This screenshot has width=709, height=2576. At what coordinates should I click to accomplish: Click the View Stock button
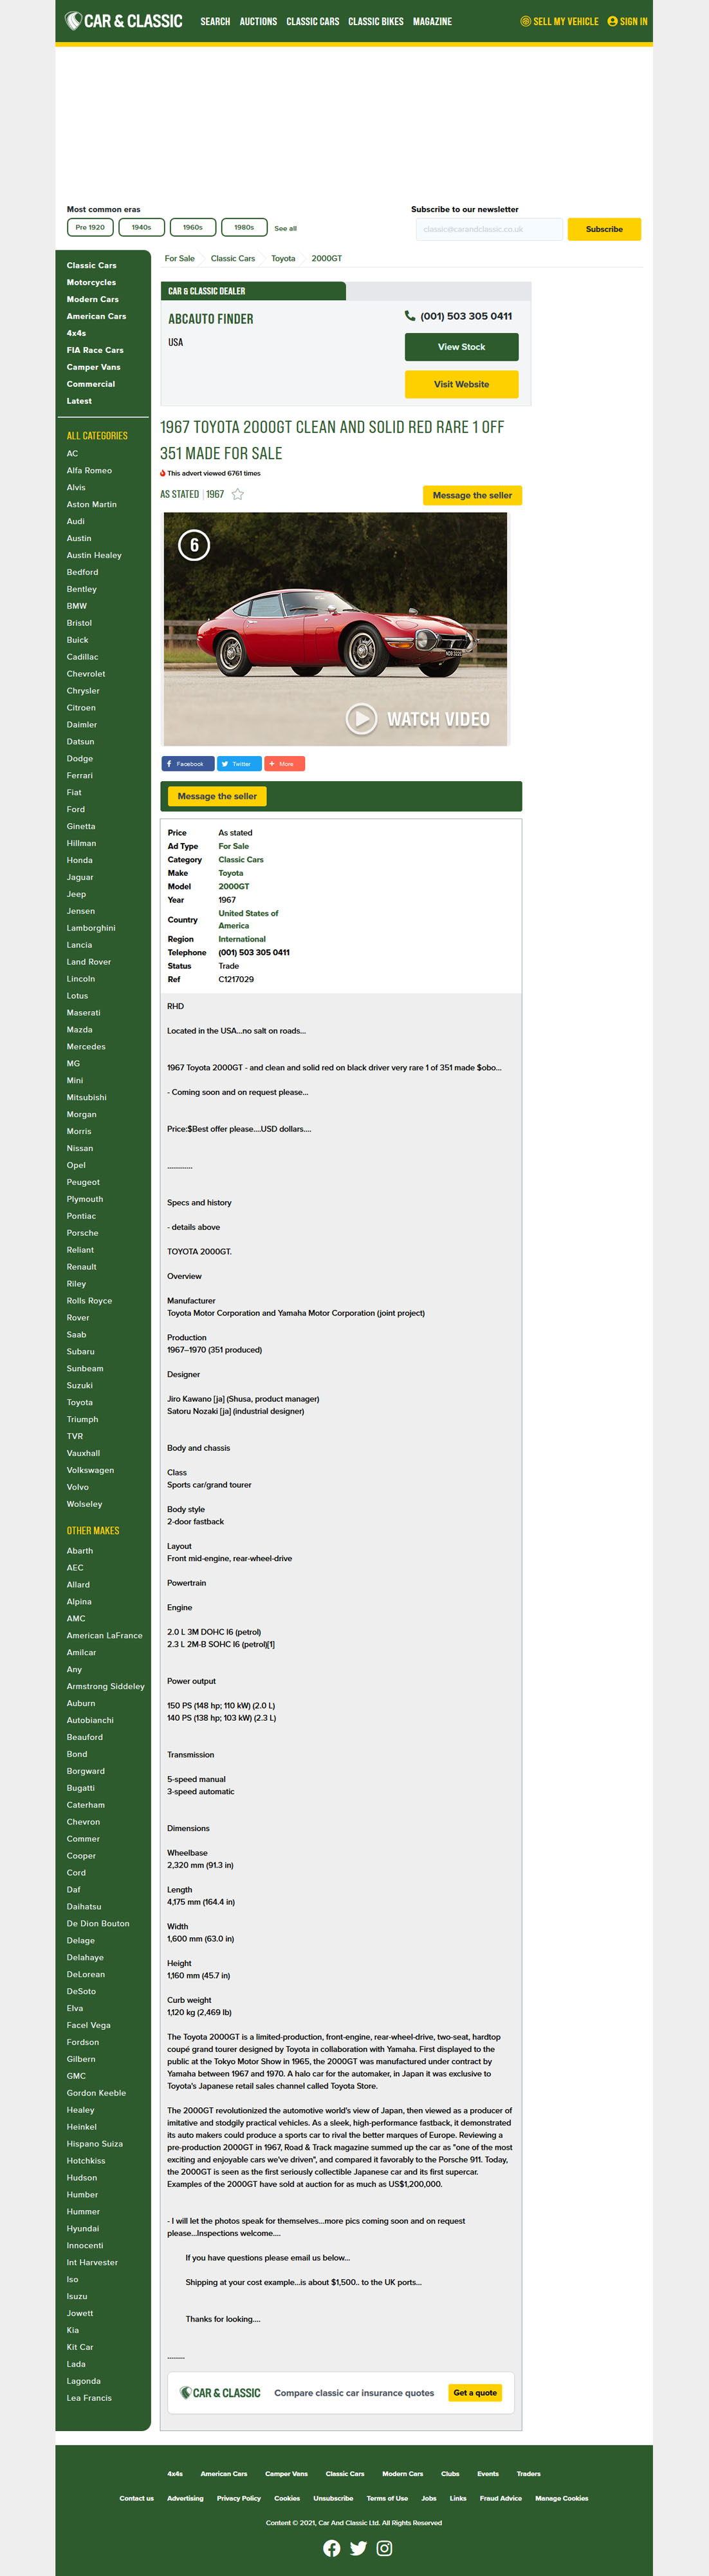click(x=461, y=347)
